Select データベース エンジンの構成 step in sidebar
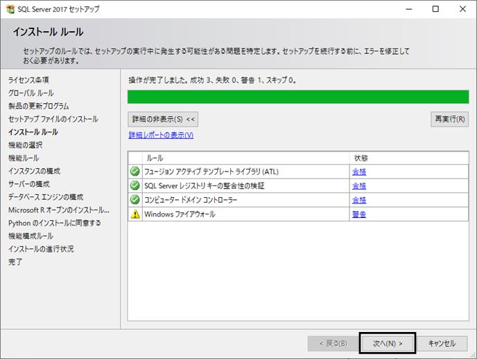Screen dimensions: 477x359 [46, 197]
